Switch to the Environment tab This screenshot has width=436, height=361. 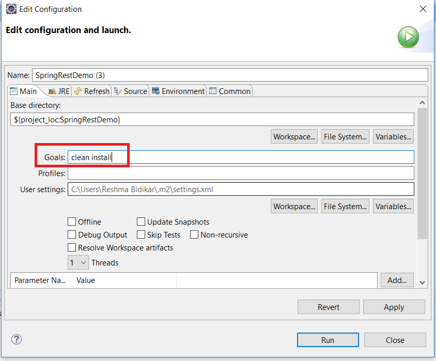point(178,91)
